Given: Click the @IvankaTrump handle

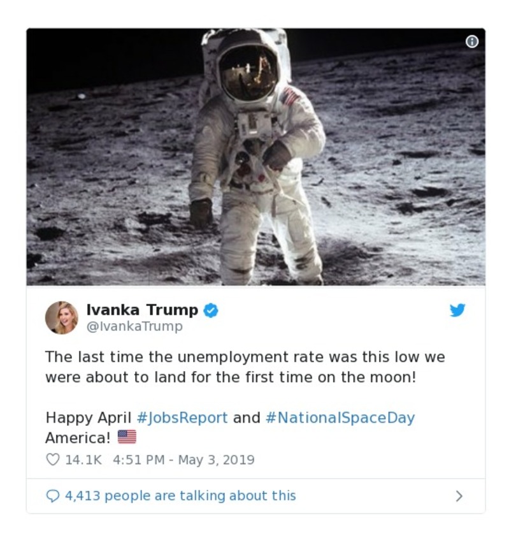Looking at the screenshot, I should point(136,326).
